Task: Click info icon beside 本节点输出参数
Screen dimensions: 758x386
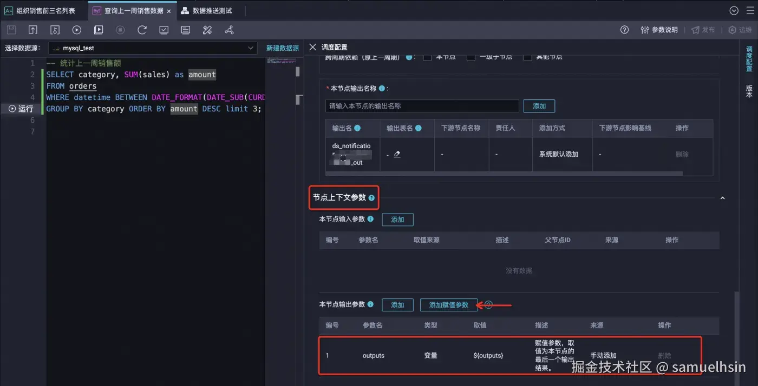Action: 370,304
